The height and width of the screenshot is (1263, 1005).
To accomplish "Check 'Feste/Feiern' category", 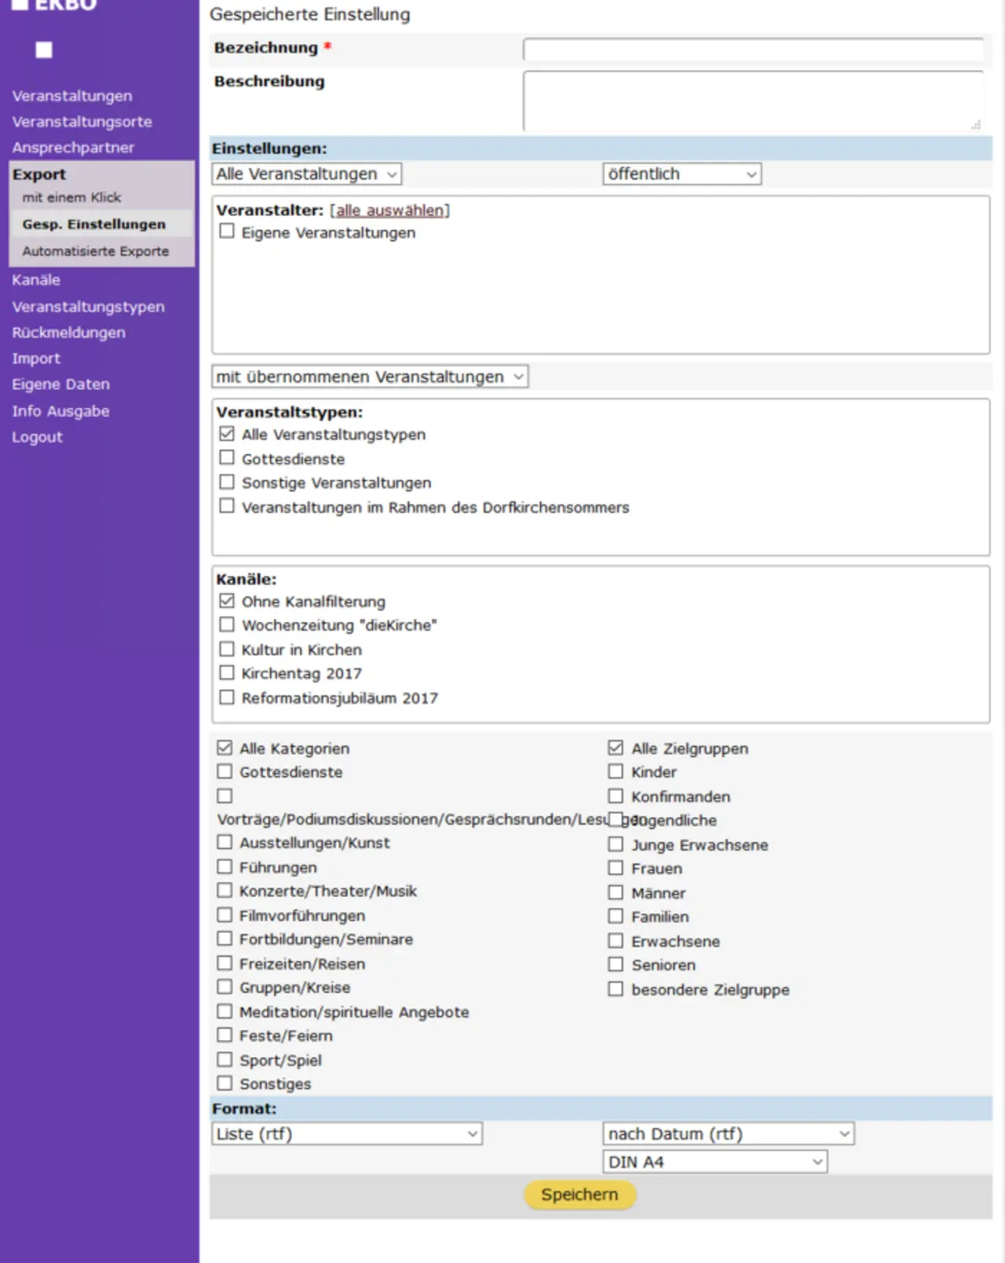I will tap(225, 1035).
